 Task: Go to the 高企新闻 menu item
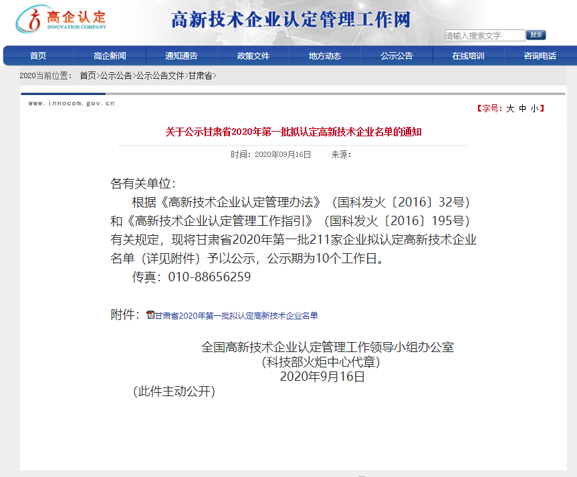pyautogui.click(x=110, y=56)
